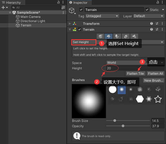Click the GameObject cube icon in Inspector
Screen dimensions: 166x144
72,10
